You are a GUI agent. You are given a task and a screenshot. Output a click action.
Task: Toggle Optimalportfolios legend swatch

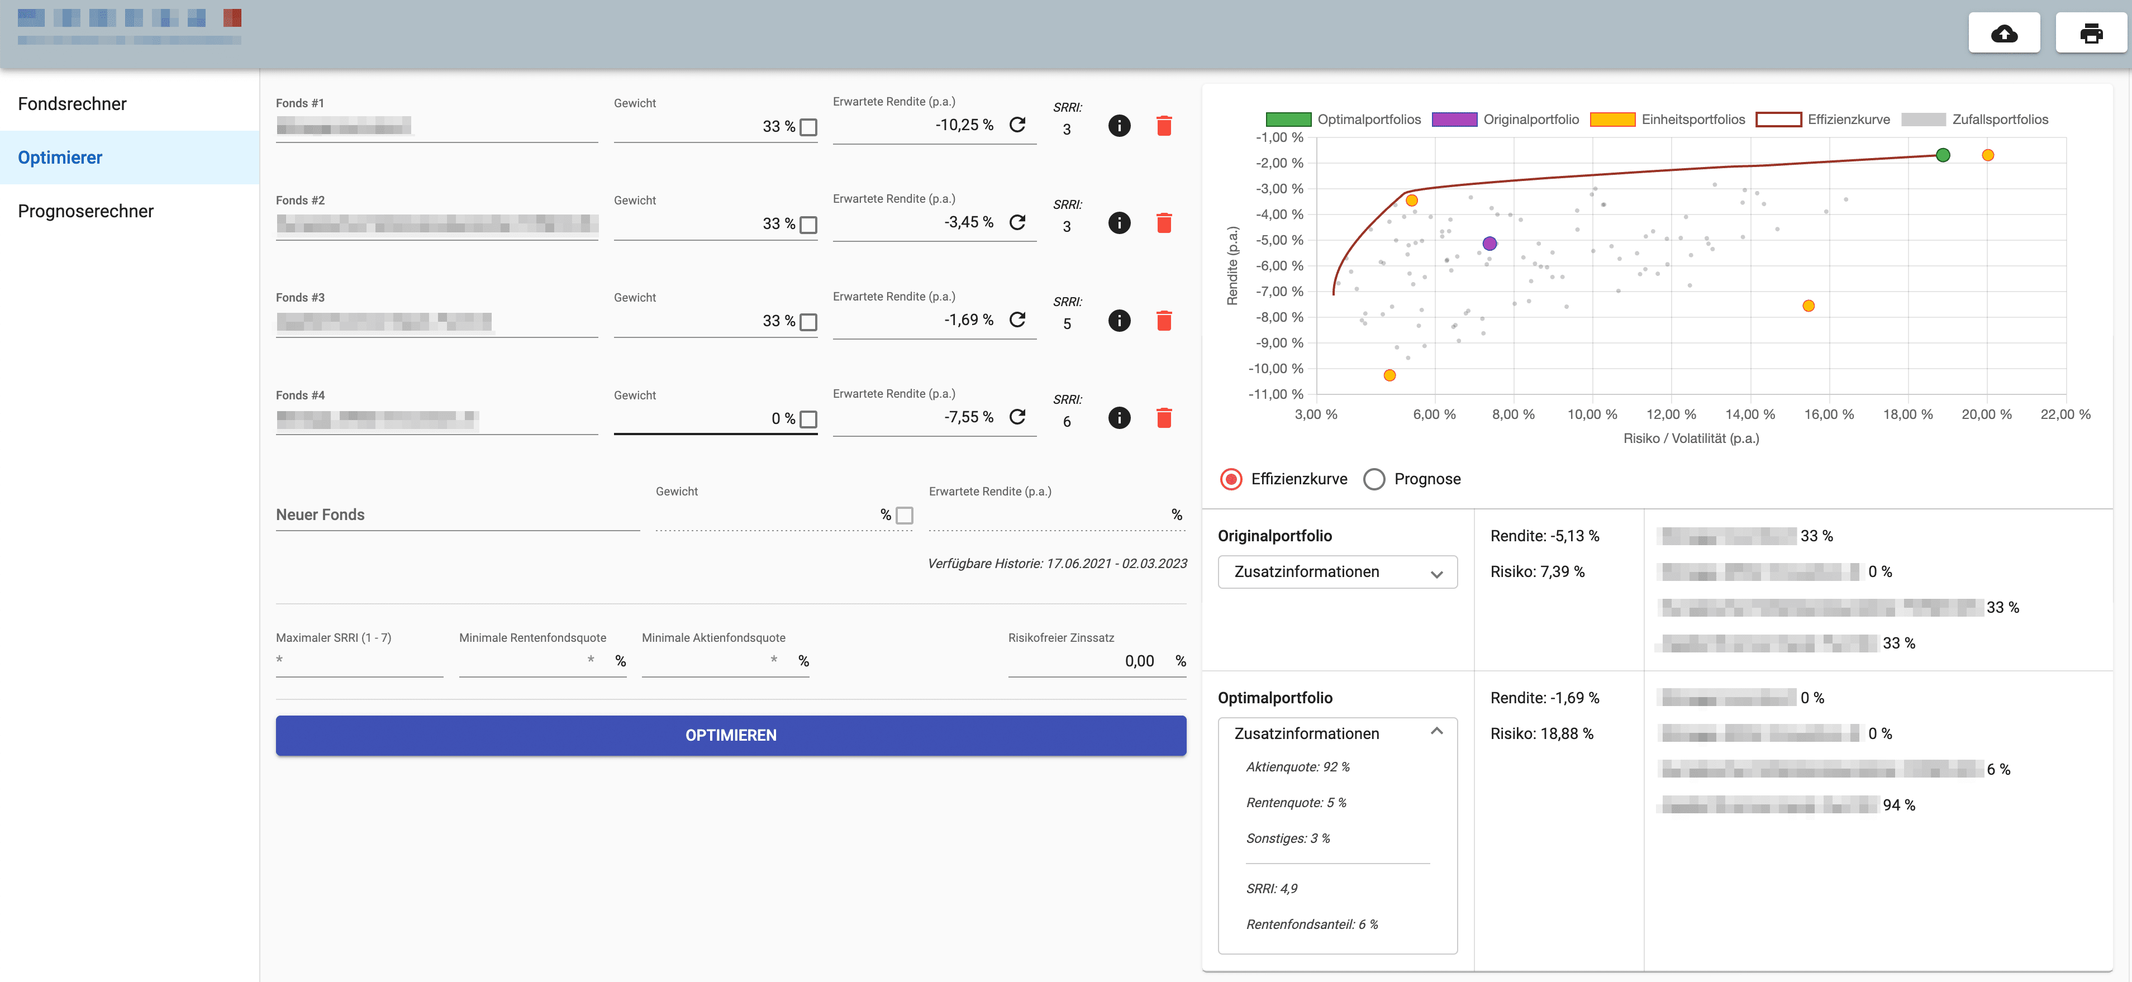[x=1288, y=119]
